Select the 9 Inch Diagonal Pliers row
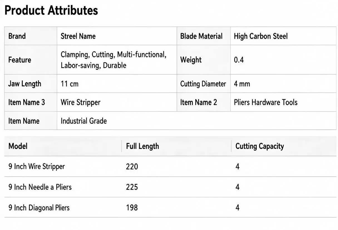The image size is (338, 230). (x=170, y=207)
